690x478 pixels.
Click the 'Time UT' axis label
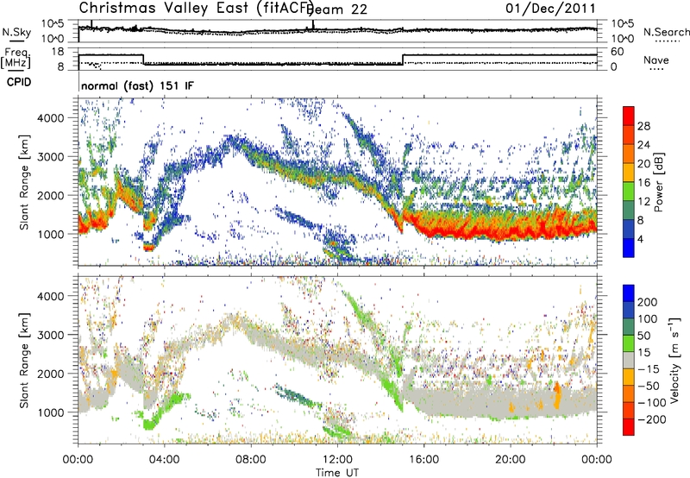click(x=337, y=472)
